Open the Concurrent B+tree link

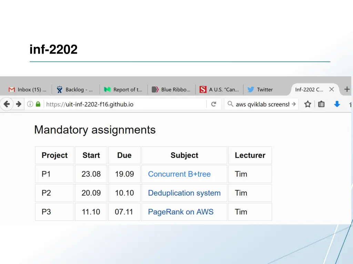(x=179, y=174)
